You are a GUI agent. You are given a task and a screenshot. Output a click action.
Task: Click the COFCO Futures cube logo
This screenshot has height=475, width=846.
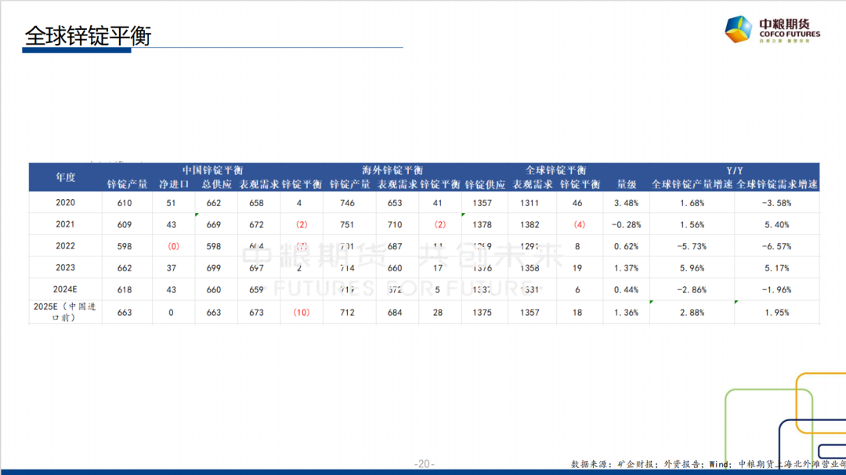pos(738,29)
